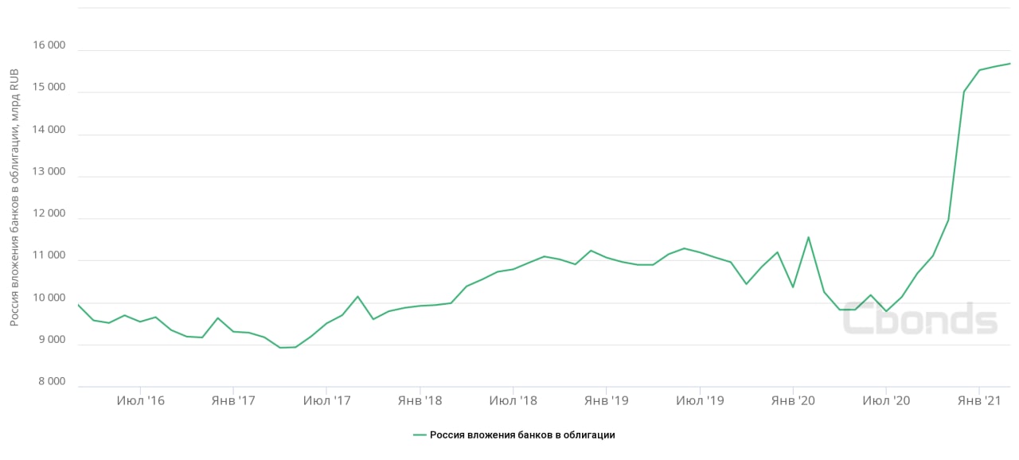Click the first data point at the chart's left edge
The width and height of the screenshot is (1019, 460).
coord(78,305)
